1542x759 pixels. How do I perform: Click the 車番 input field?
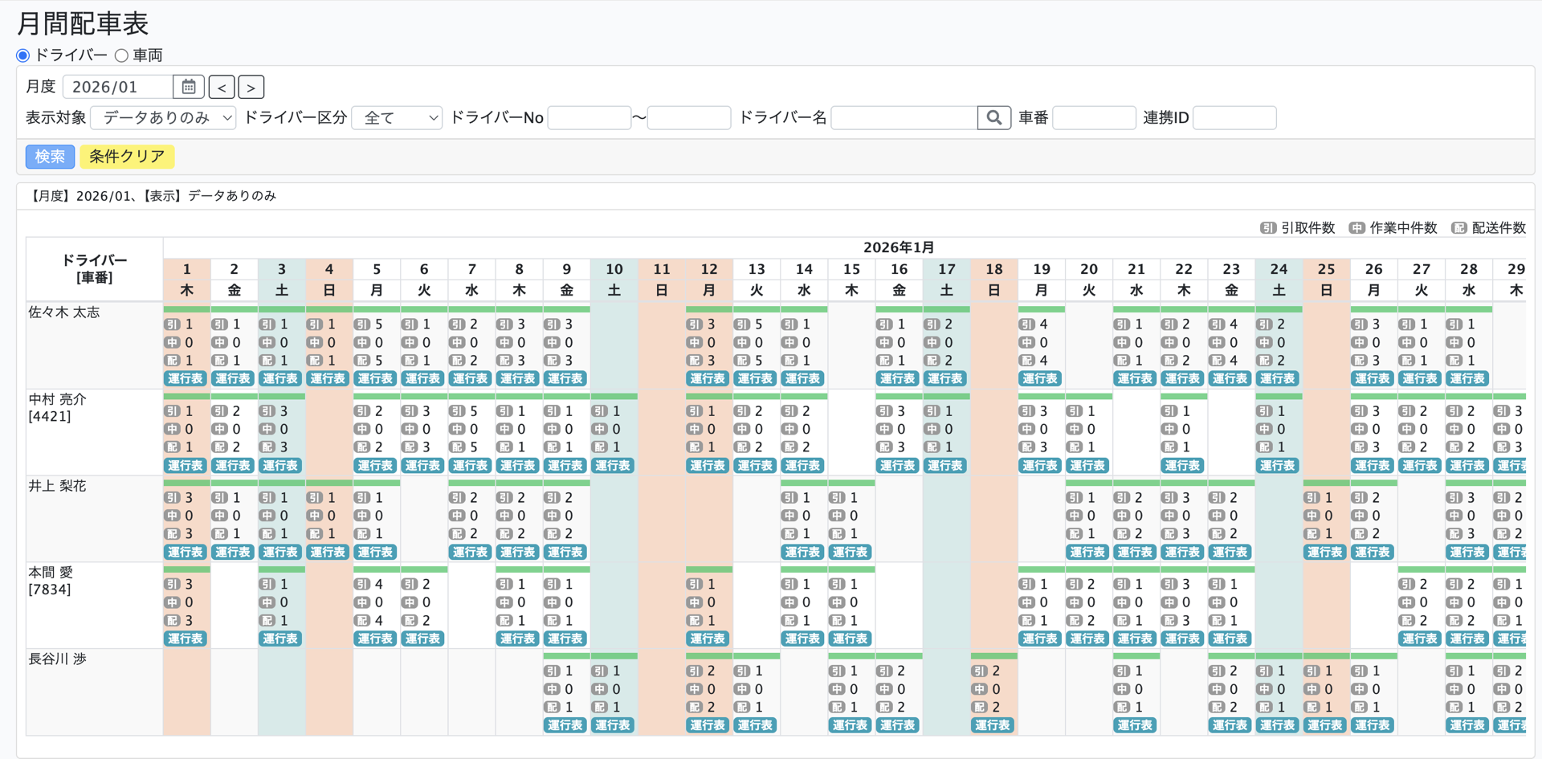tap(1094, 118)
